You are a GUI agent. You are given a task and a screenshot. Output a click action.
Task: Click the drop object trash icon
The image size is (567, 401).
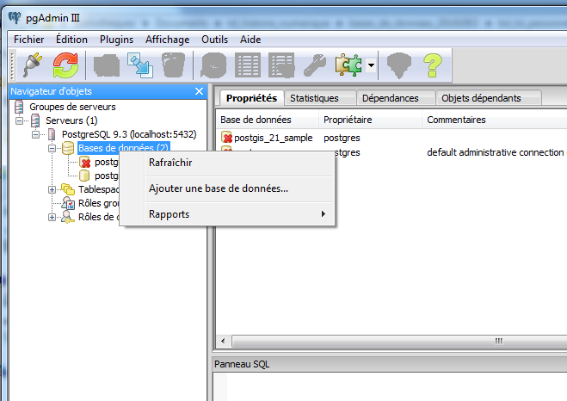click(173, 65)
